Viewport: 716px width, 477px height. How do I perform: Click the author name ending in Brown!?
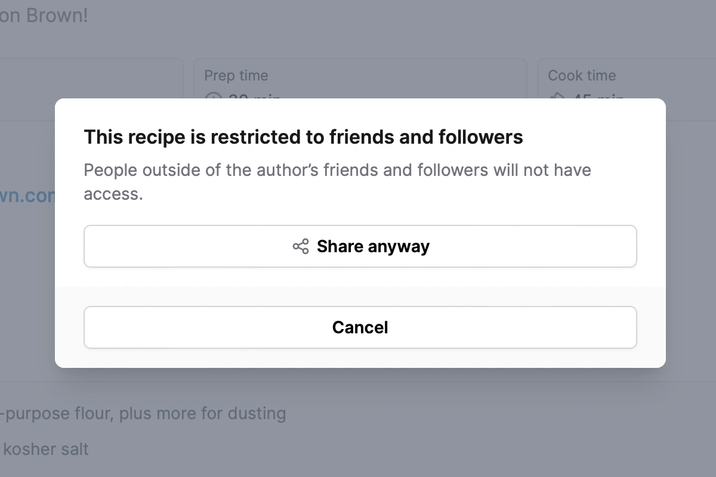(x=44, y=16)
